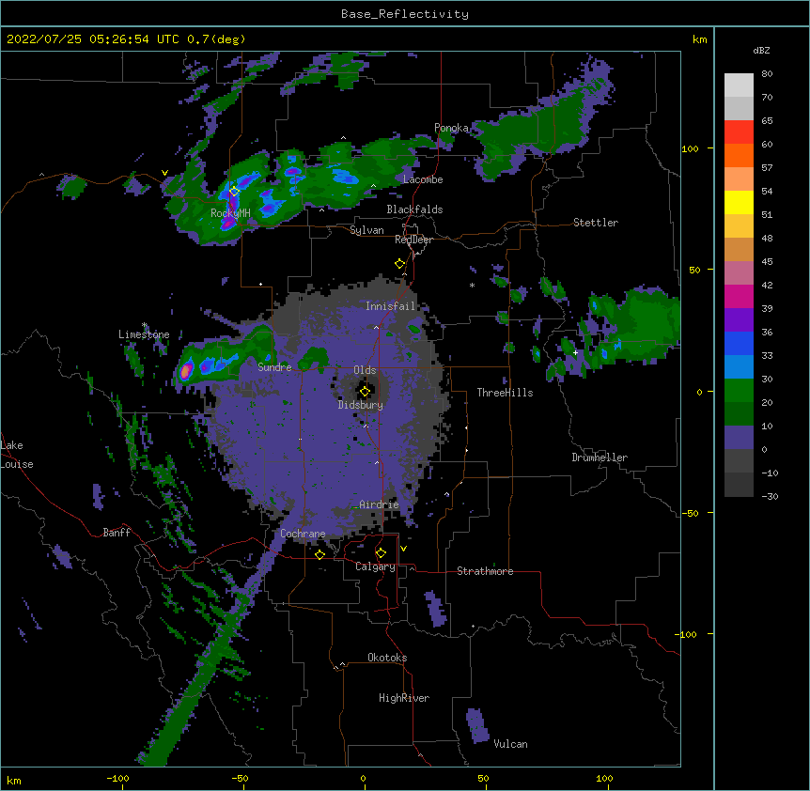This screenshot has height=791, width=810.
Task: Click the Banff town label
Action: (x=117, y=533)
